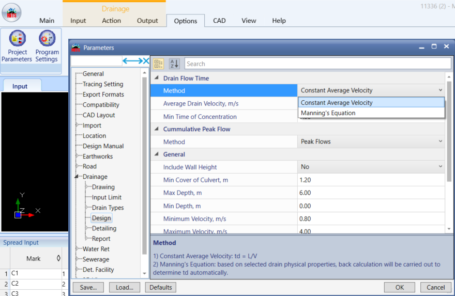Collapse the Drainage tree node
The width and height of the screenshot is (455, 296).
pyautogui.click(x=77, y=177)
